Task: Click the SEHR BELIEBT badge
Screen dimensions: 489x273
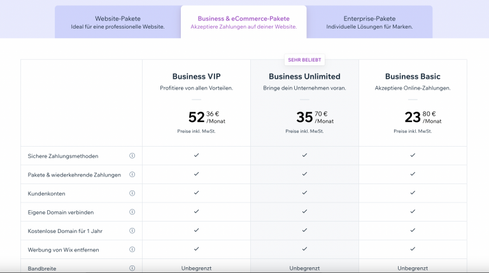Action: pyautogui.click(x=304, y=60)
